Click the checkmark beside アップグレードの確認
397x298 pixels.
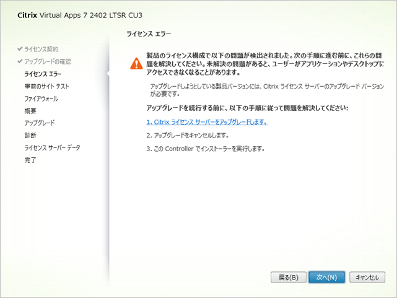(20, 61)
